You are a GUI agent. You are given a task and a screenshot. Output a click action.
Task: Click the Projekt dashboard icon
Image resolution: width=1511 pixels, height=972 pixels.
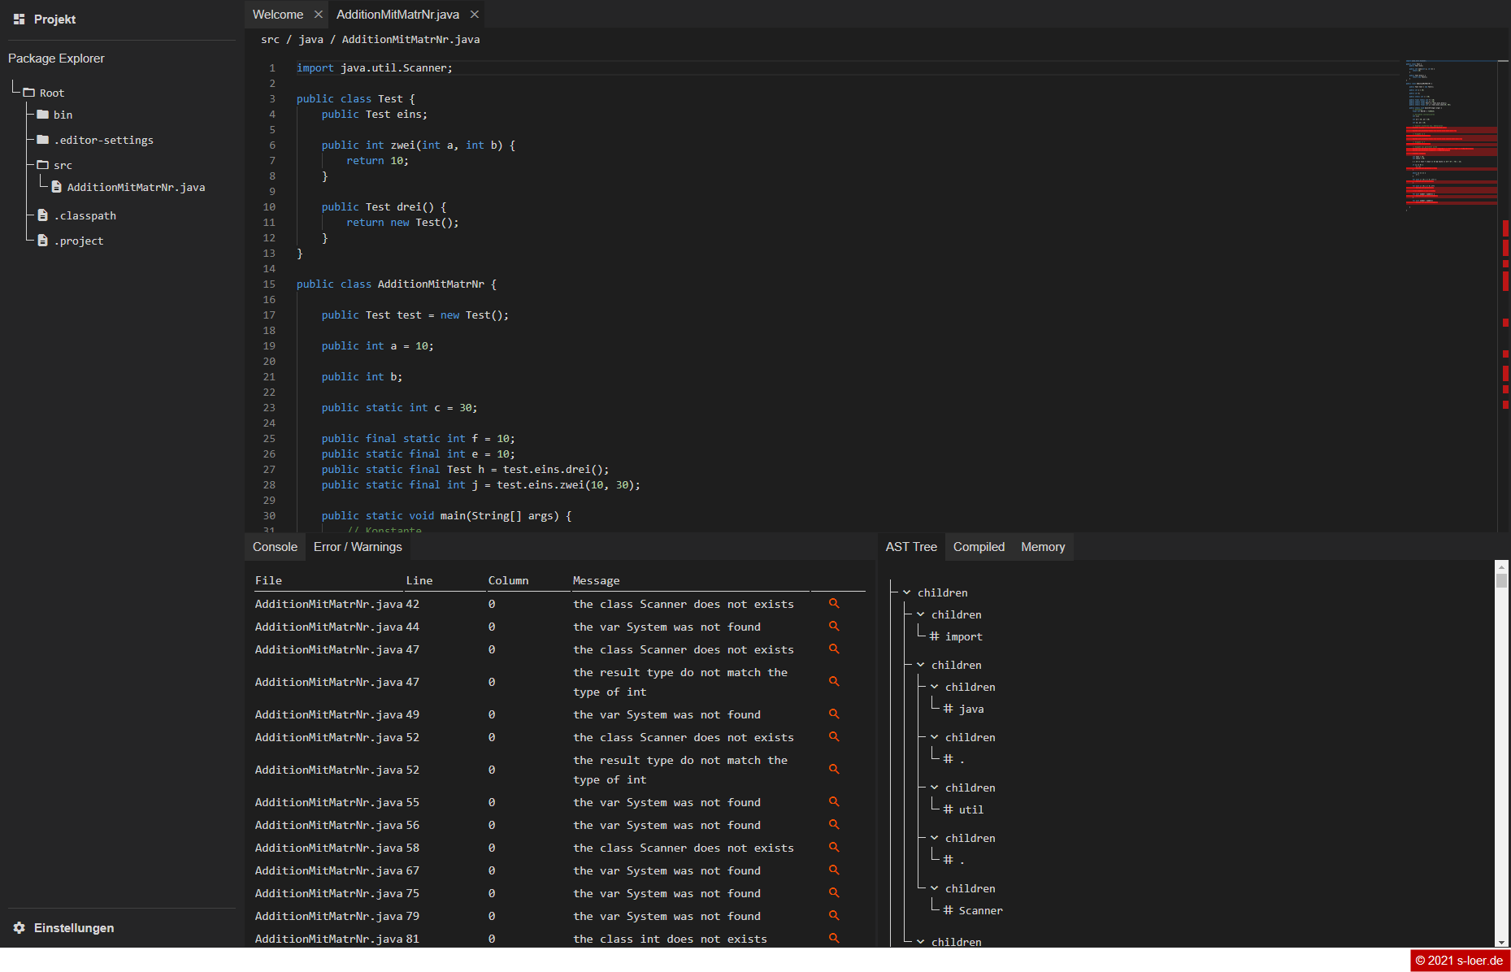tap(20, 19)
